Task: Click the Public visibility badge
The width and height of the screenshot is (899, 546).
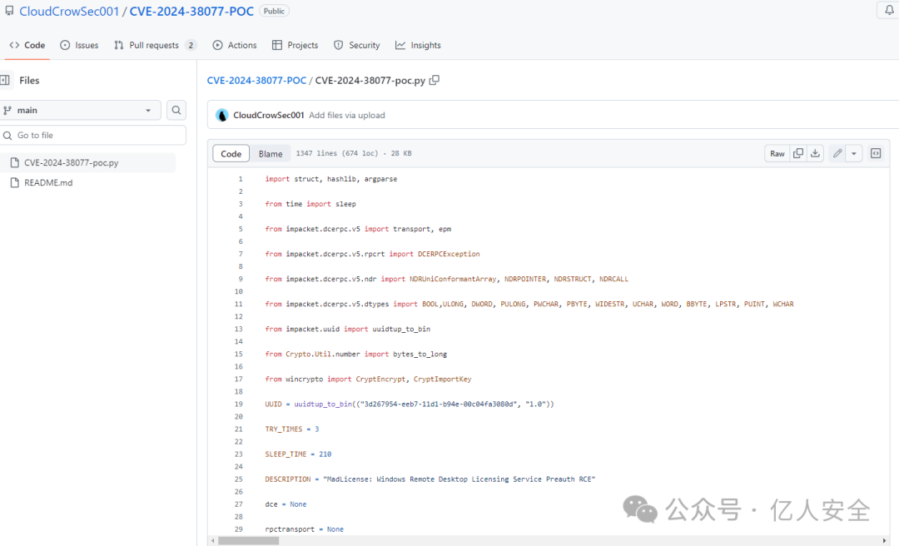Action: [274, 11]
